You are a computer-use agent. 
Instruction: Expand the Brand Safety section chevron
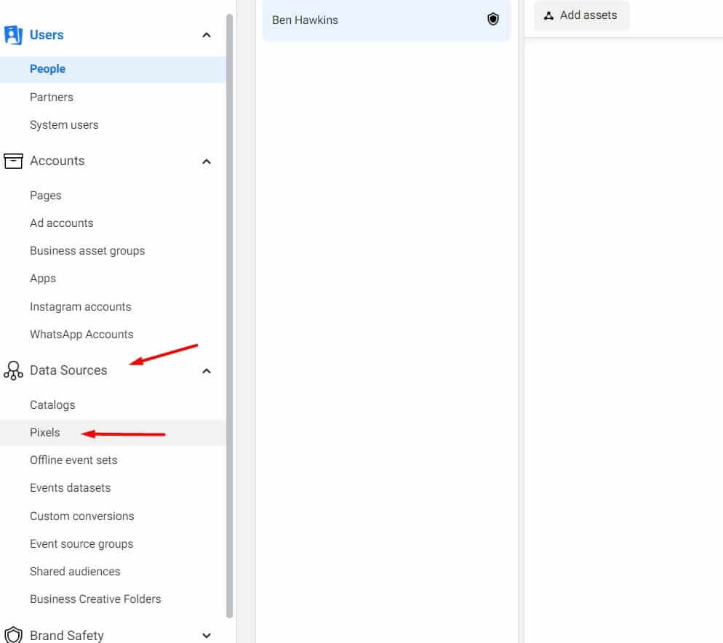click(207, 636)
